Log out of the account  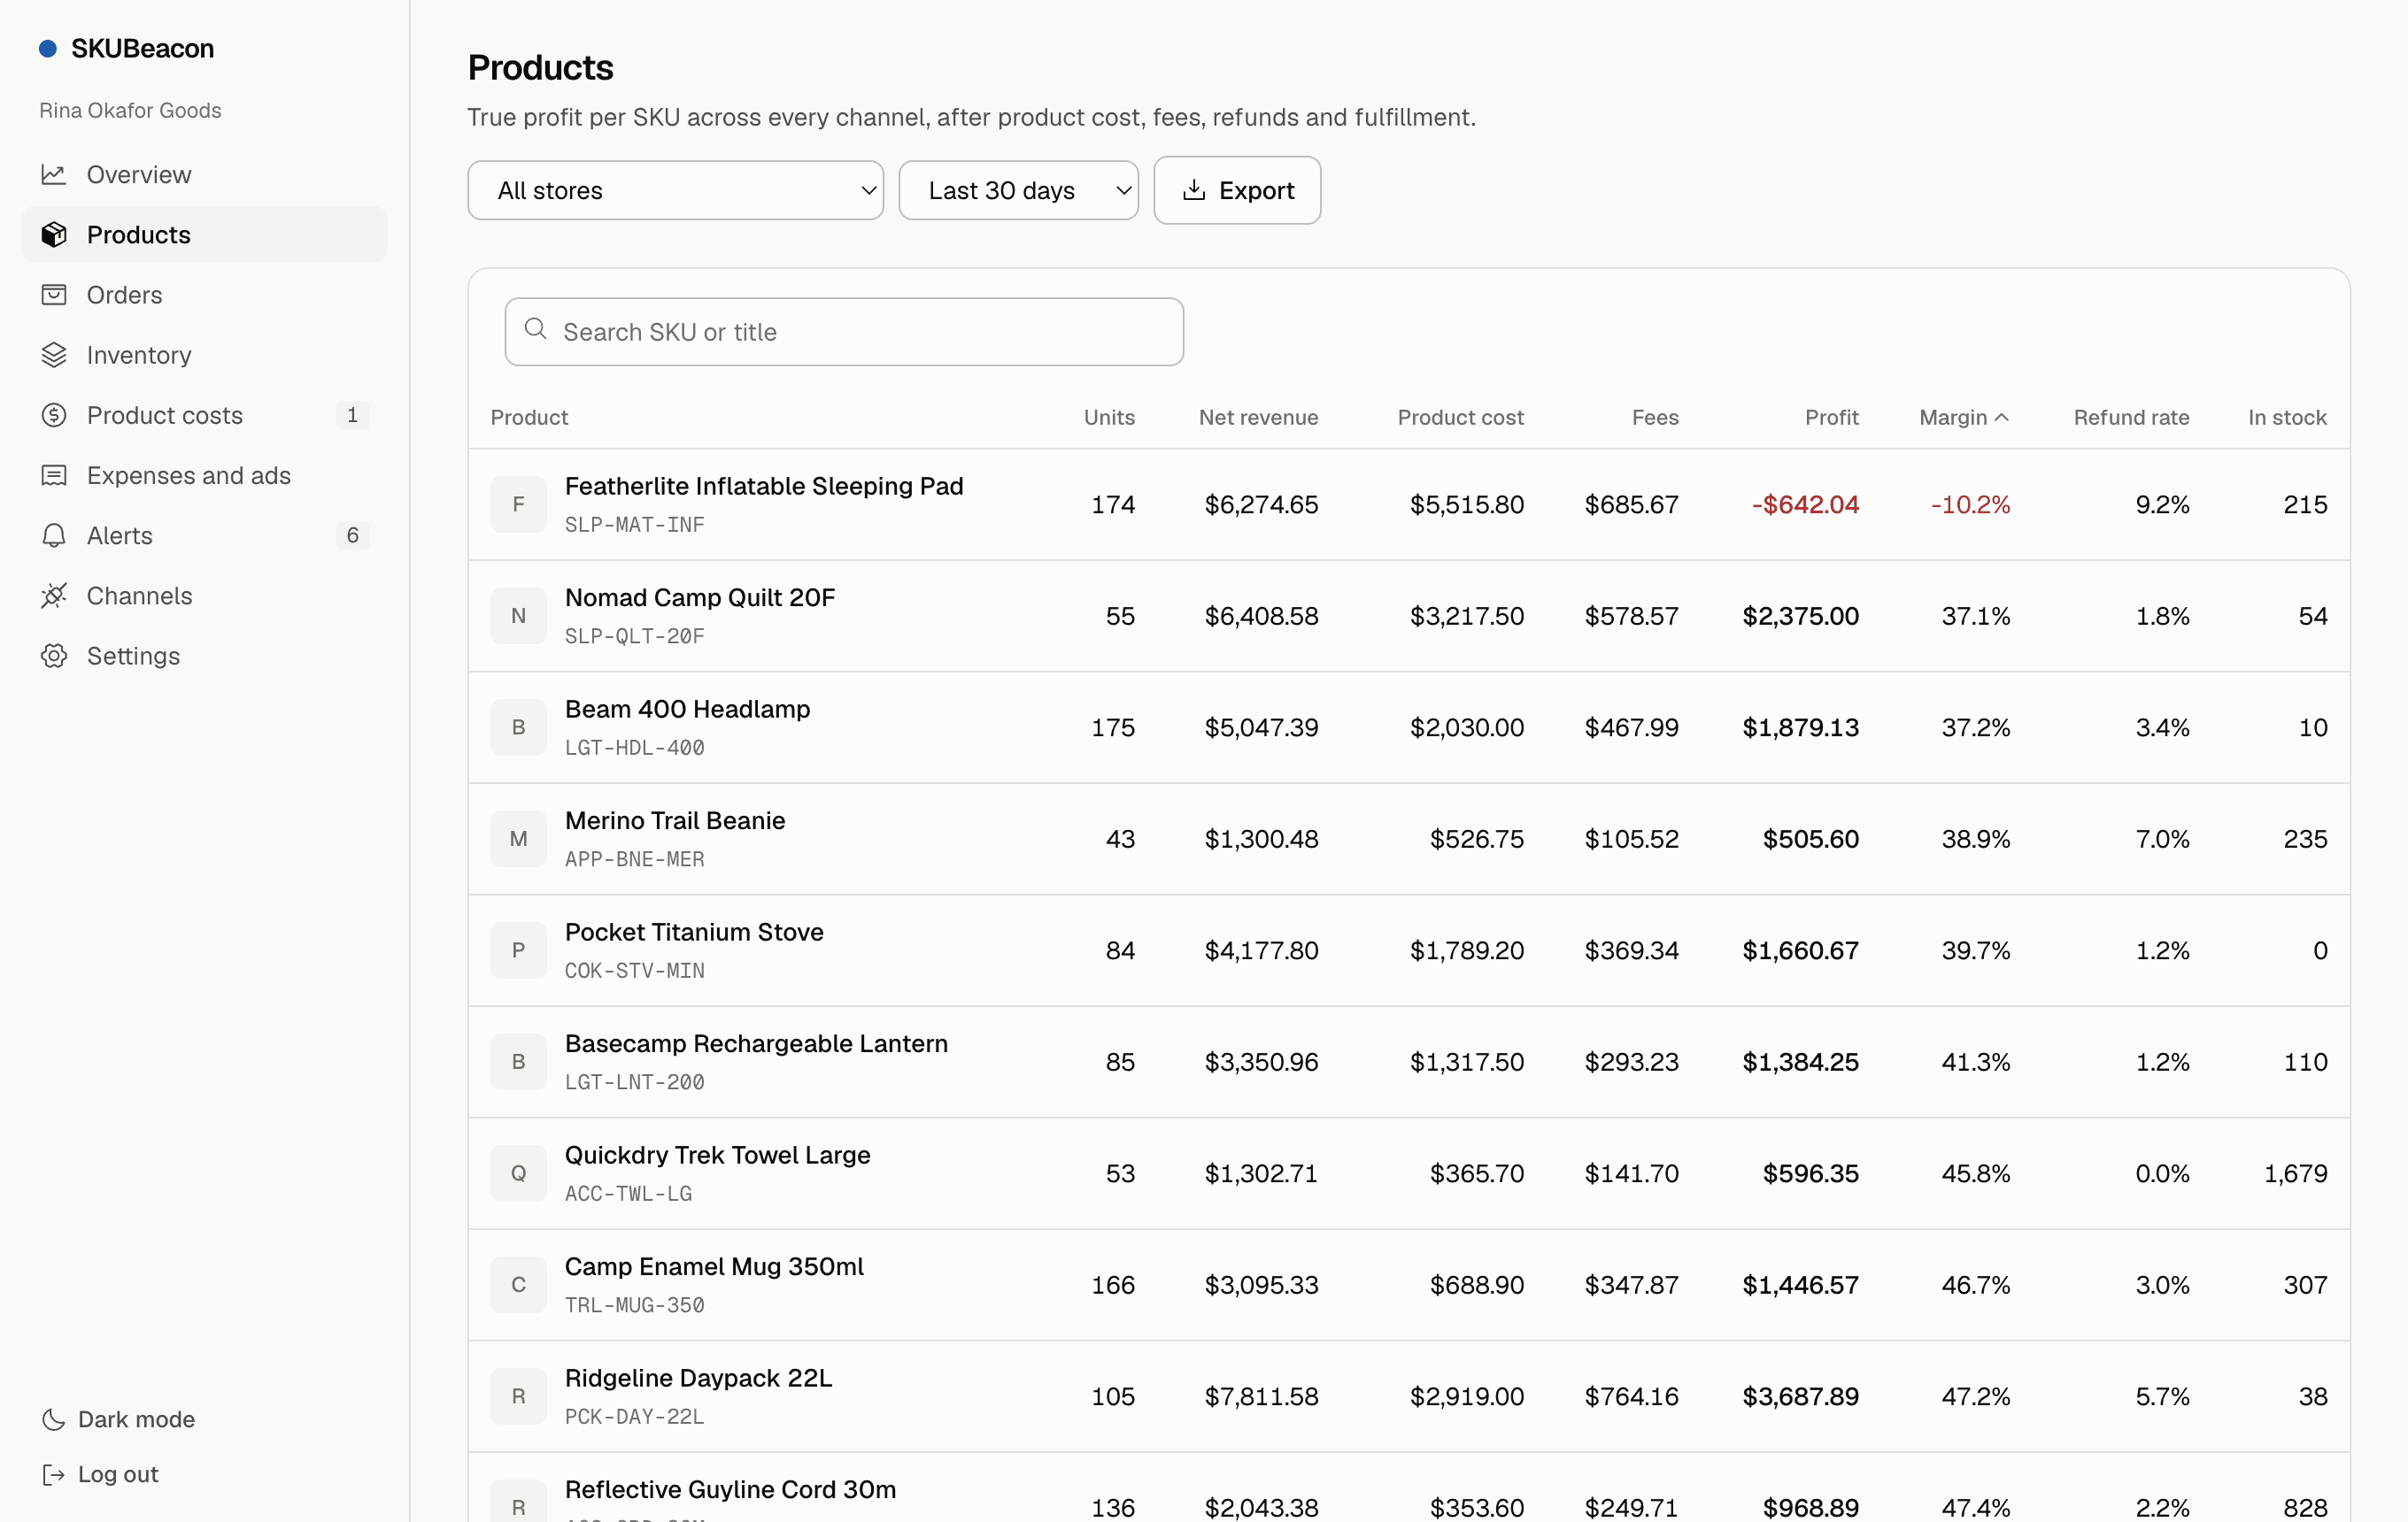pyautogui.click(x=100, y=1474)
